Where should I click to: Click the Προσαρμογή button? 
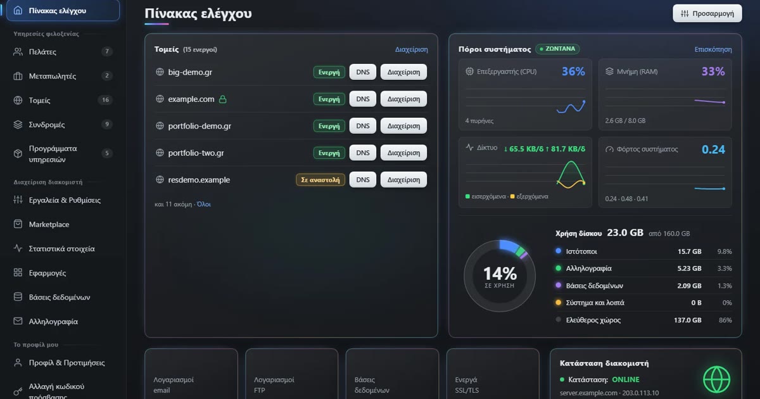(707, 13)
